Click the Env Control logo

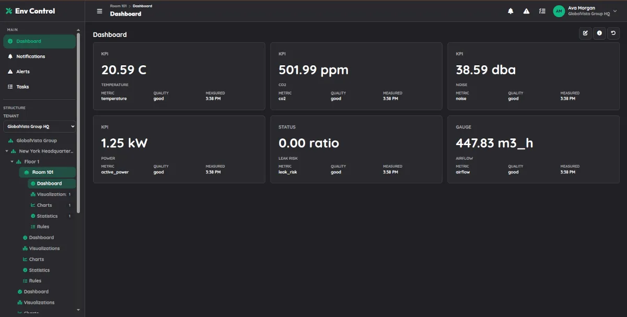30,11
